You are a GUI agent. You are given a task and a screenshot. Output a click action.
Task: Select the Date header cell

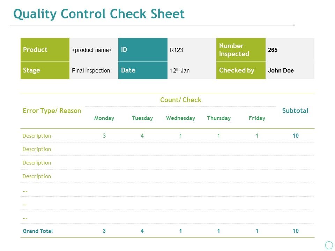pos(143,70)
